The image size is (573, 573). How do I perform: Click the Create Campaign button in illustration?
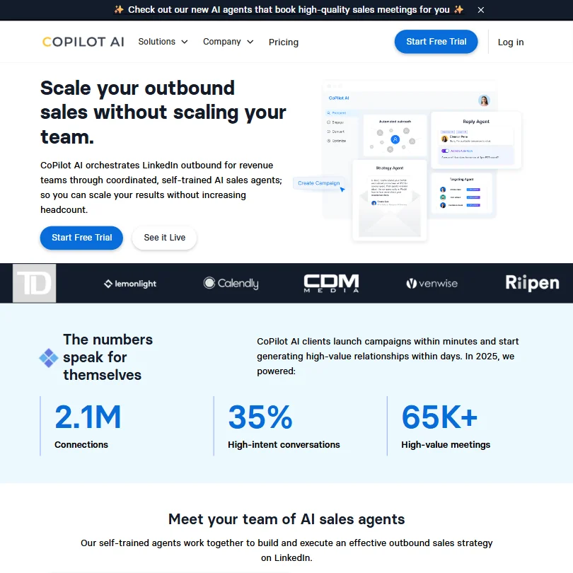pos(318,183)
